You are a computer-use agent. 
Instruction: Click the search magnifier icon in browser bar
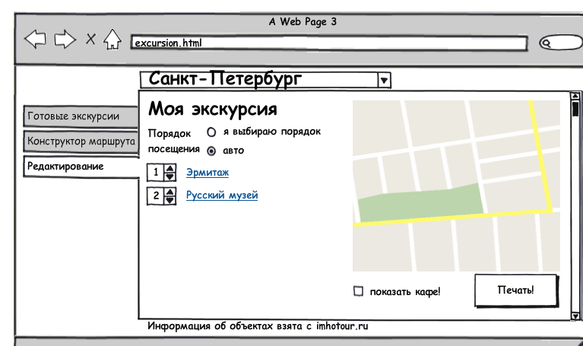point(547,43)
